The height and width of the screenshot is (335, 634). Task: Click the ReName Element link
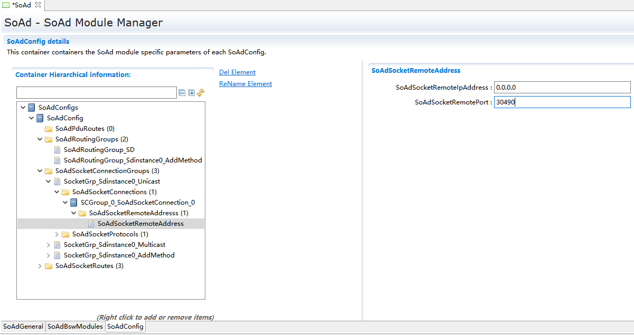(245, 84)
